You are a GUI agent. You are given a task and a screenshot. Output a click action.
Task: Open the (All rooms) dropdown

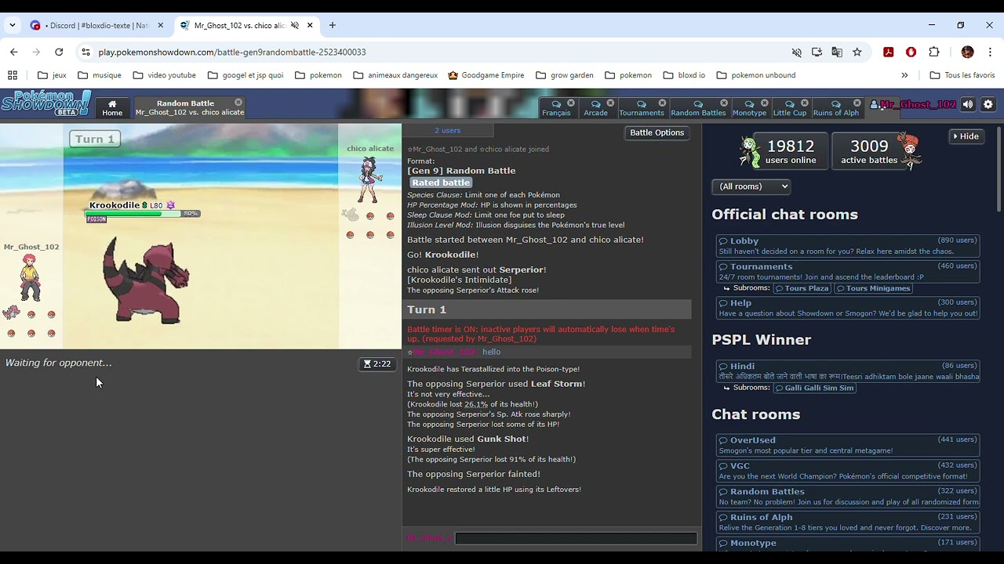tap(751, 186)
